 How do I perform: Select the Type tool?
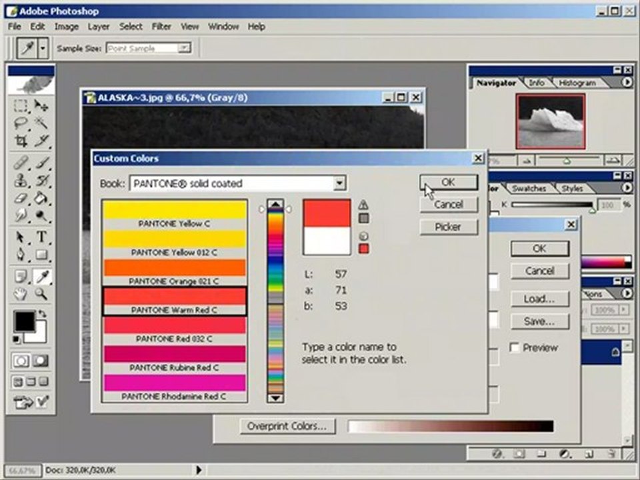(41, 237)
